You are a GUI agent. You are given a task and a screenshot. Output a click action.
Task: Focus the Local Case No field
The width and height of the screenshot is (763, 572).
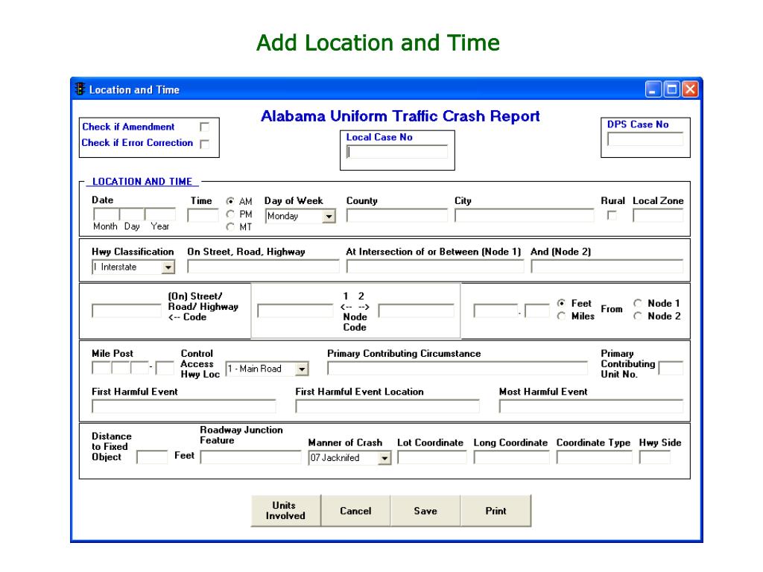(x=397, y=152)
